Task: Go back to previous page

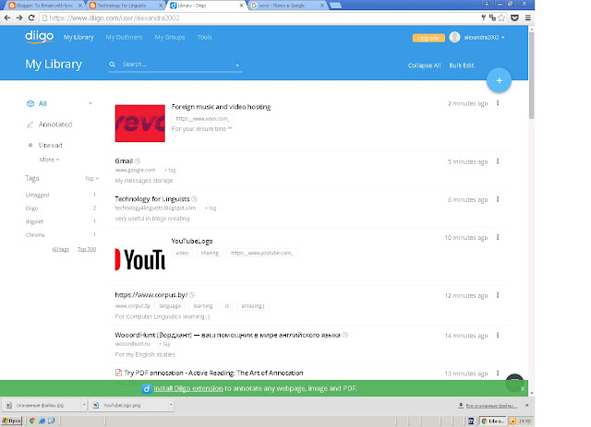Action: tap(7, 18)
